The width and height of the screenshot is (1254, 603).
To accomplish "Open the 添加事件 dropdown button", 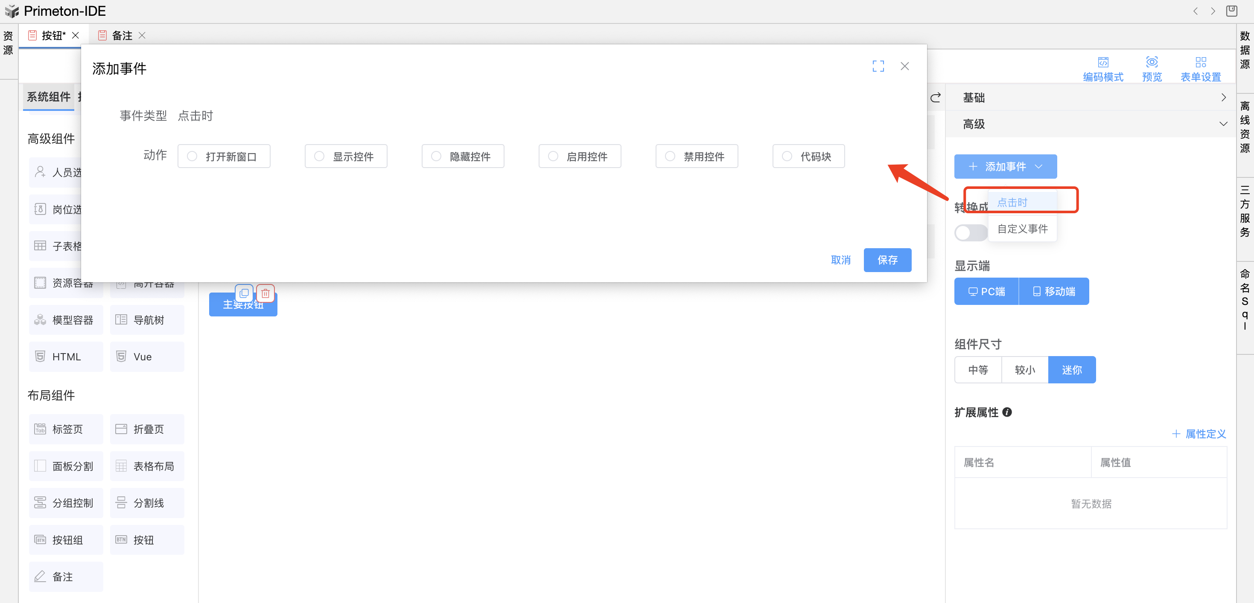I will [x=1005, y=166].
